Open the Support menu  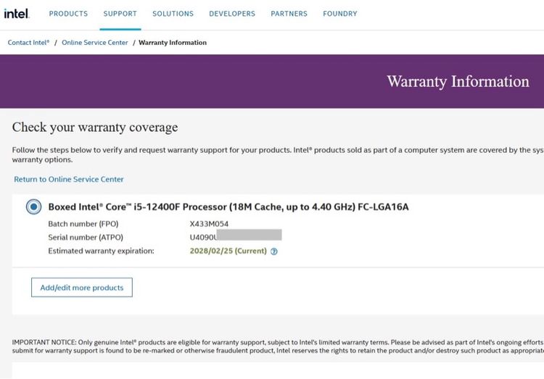120,14
